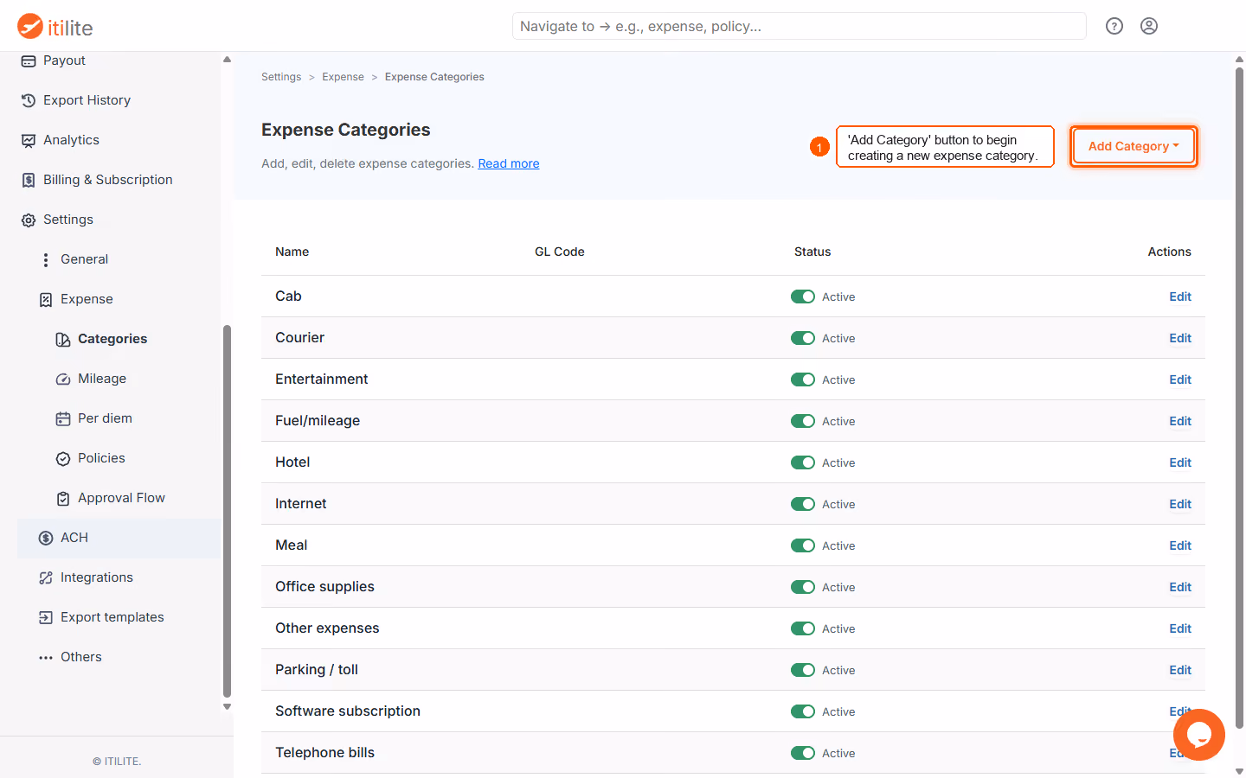The width and height of the screenshot is (1246, 778).
Task: Follow the Read more link
Action: click(x=509, y=163)
